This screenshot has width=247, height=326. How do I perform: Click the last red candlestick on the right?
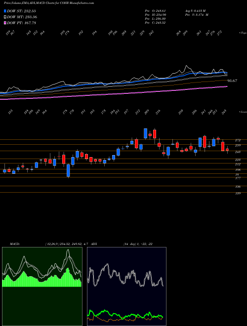coord(227,150)
